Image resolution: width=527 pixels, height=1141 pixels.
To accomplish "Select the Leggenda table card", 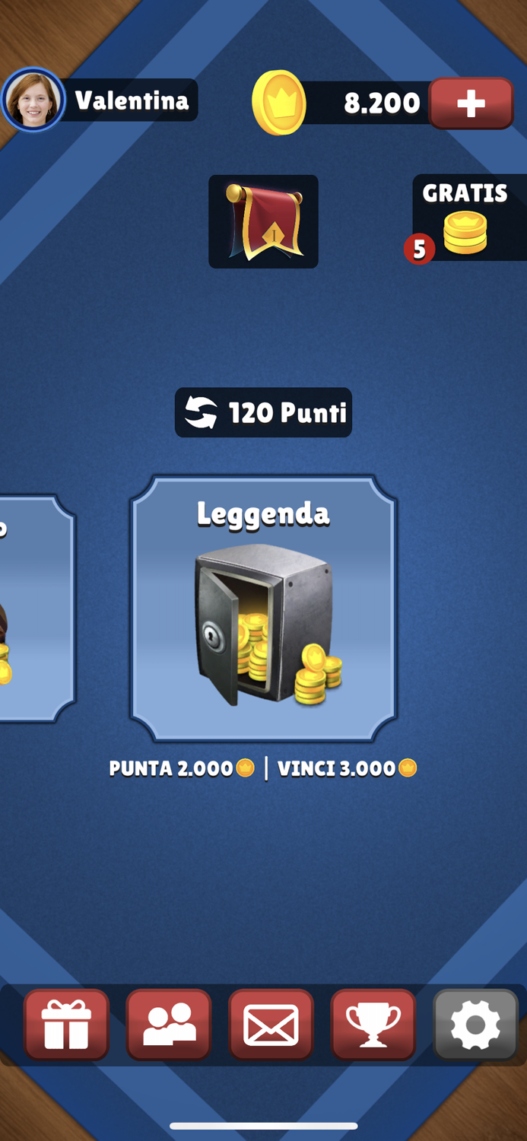I will (264, 609).
